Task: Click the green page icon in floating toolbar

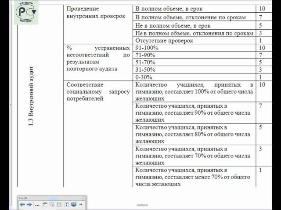Action: 45,204
